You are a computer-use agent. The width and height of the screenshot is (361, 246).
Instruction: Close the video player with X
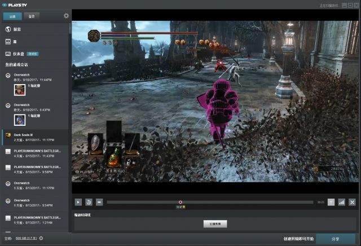[x=352, y=202]
